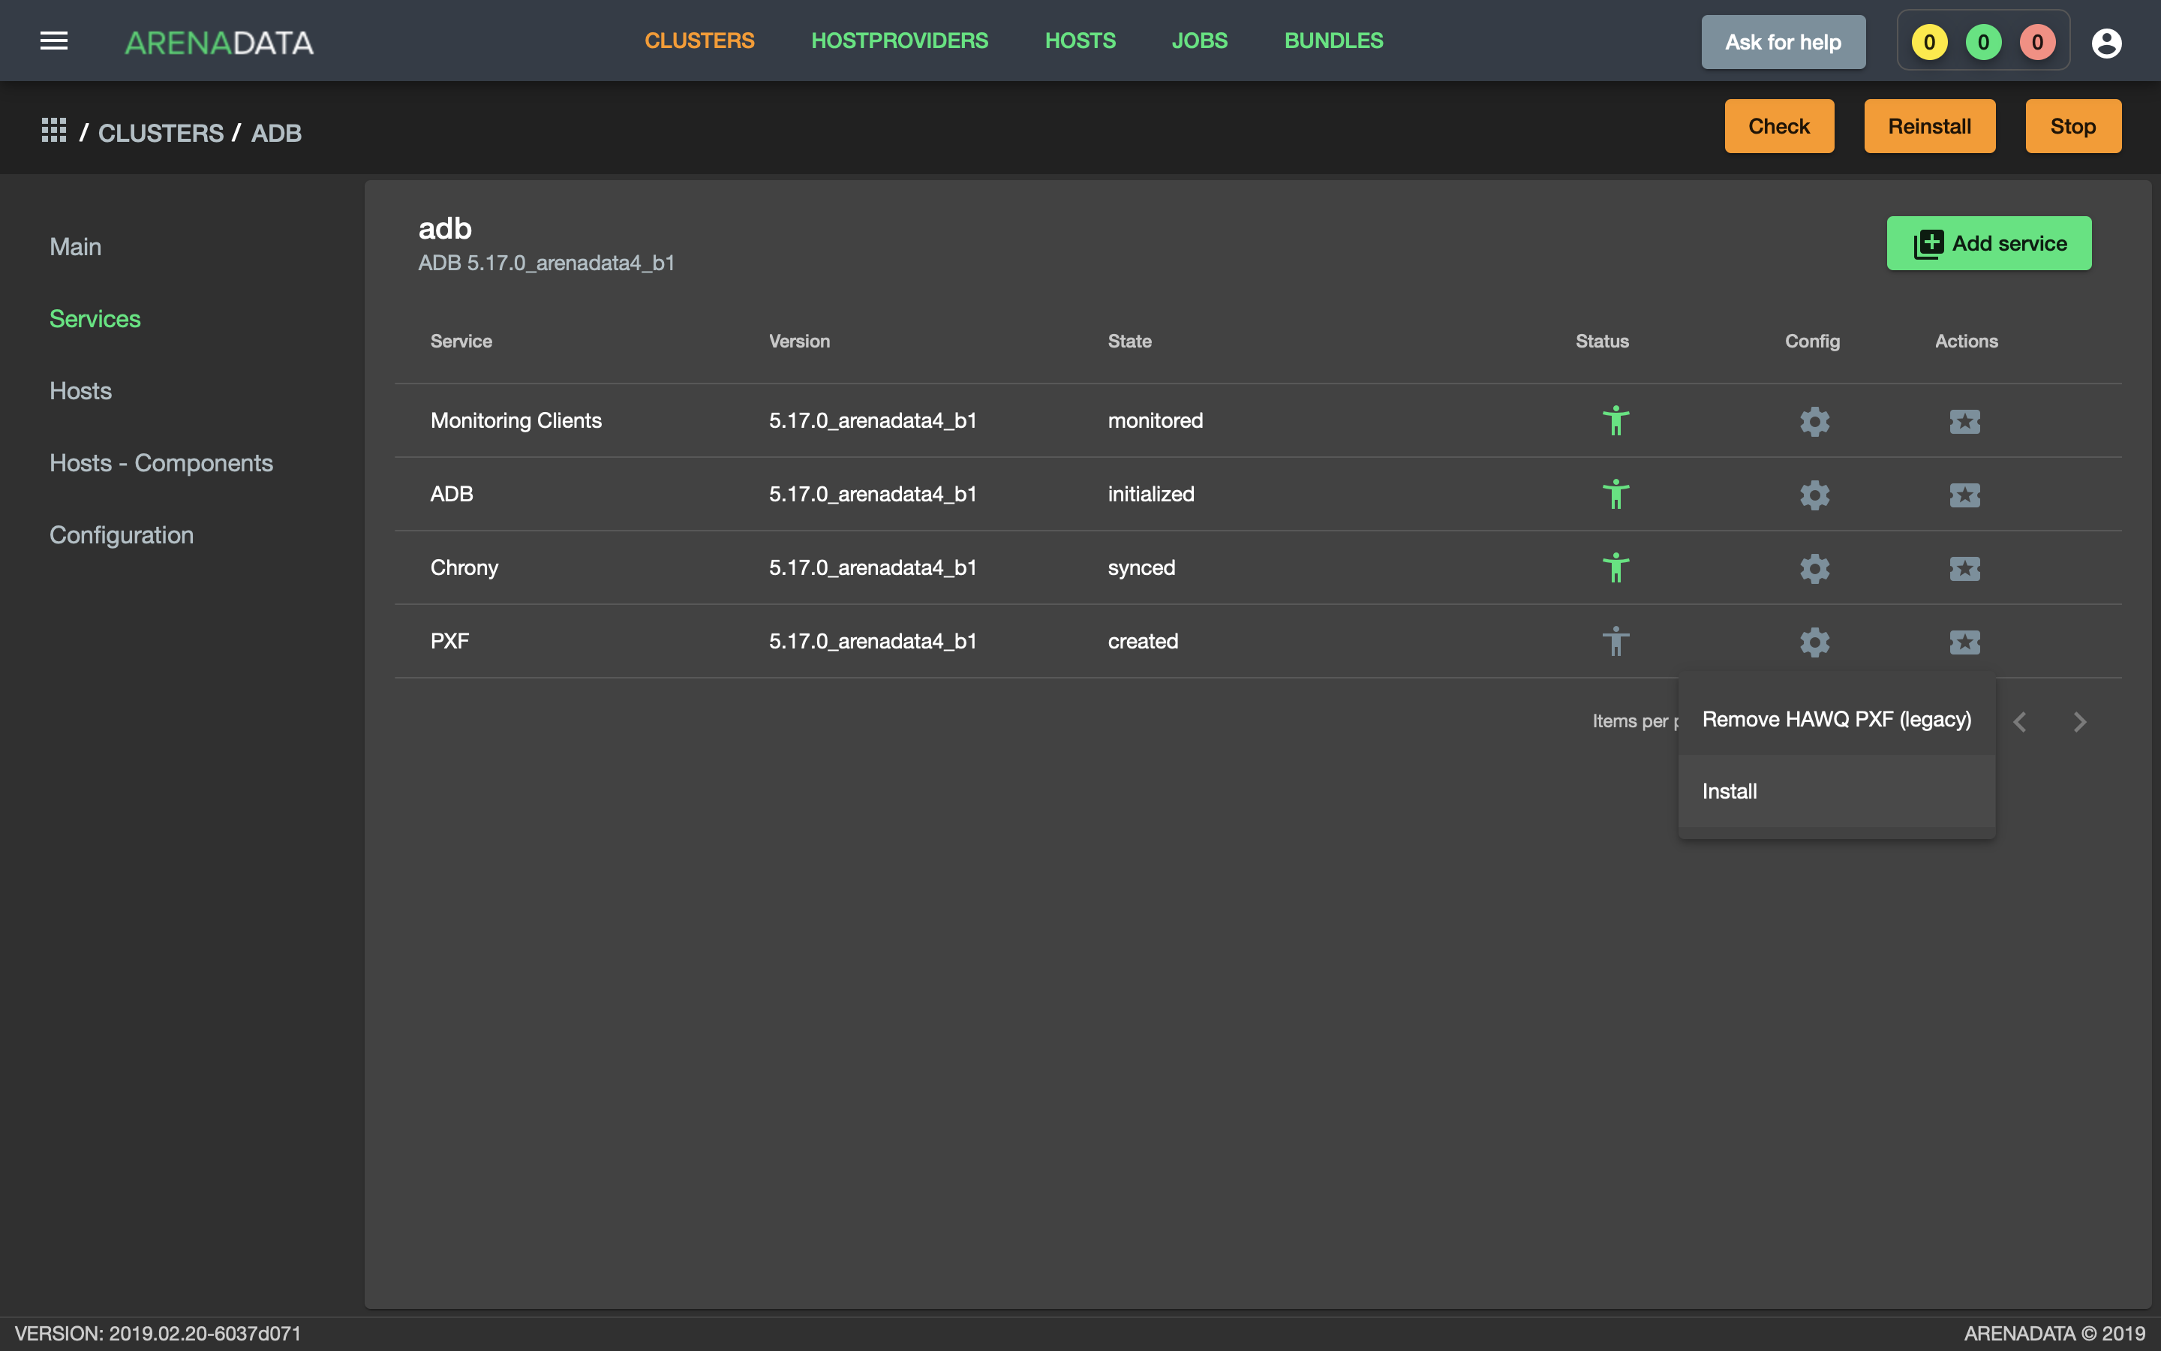The image size is (2161, 1351).
Task: Click the Service column header
Action: coord(461,341)
